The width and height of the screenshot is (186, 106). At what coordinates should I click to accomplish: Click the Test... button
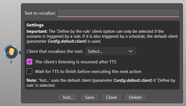(x=68, y=97)
